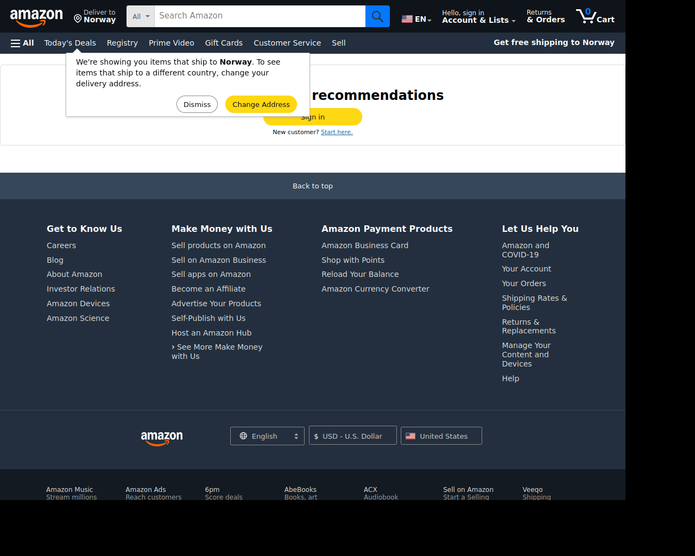695x556 pixels.
Task: Click Sell products on Amazon
Action: (219, 245)
